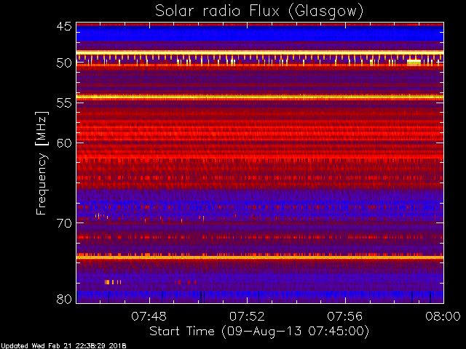Viewport: 466px width, 349px height.
Task: Click the 08:00 time tick label
Action: 443,316
